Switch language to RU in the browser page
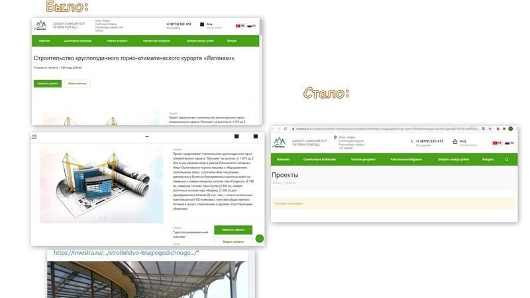Image resolution: width=530 pixels, height=298 pixels. pos(509,143)
